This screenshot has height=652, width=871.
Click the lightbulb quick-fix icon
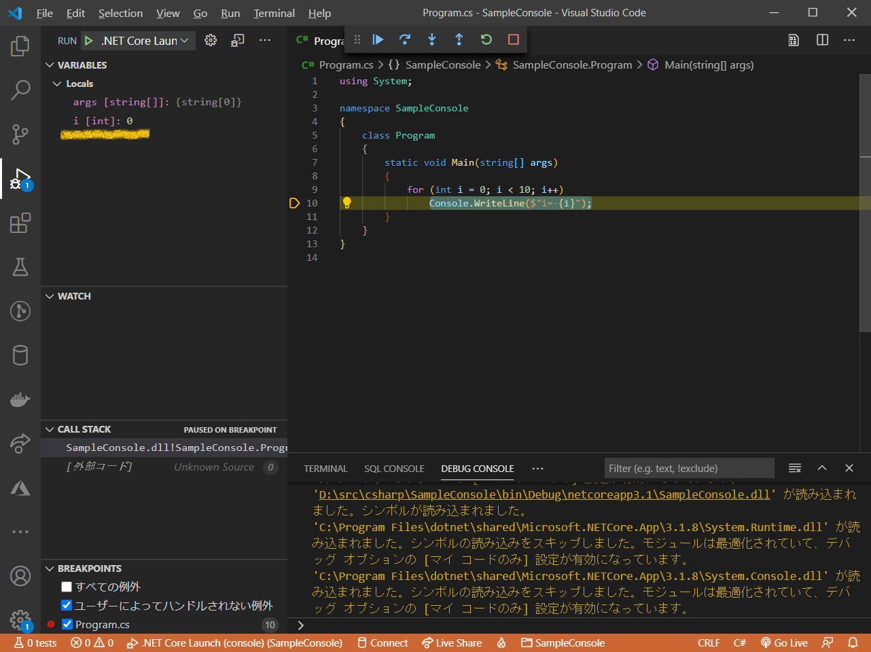[346, 202]
